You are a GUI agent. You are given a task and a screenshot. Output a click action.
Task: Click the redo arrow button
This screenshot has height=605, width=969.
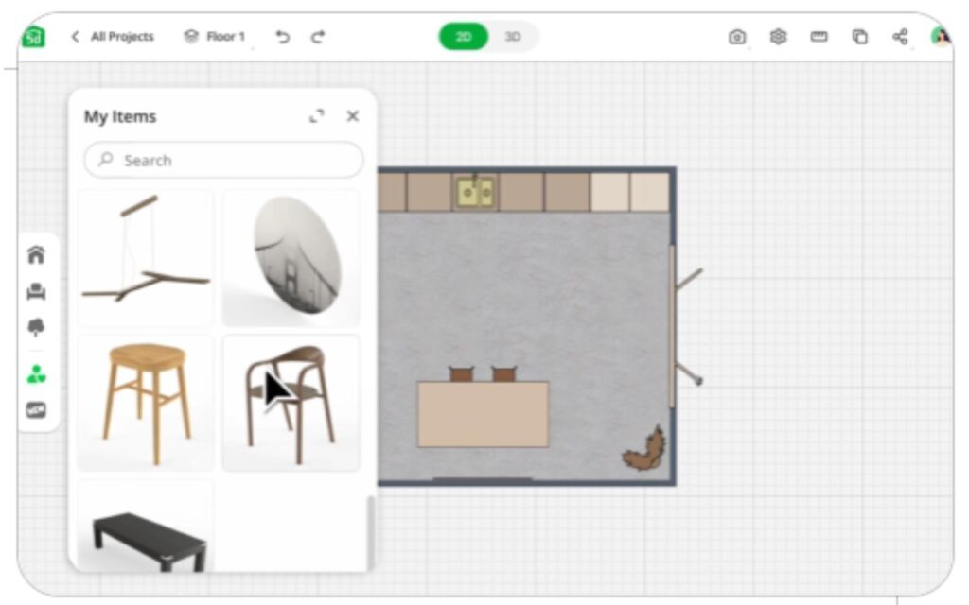point(318,37)
